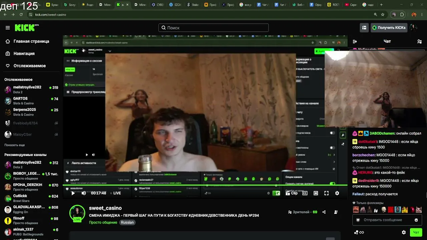Open recommended channel GLADVALAKASP...
427x240 pixels.
pos(31,209)
